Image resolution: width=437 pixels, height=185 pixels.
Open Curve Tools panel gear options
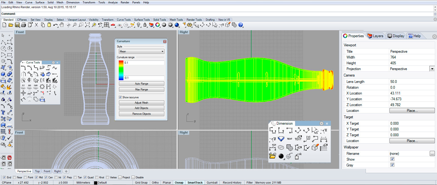pyautogui.click(x=53, y=62)
